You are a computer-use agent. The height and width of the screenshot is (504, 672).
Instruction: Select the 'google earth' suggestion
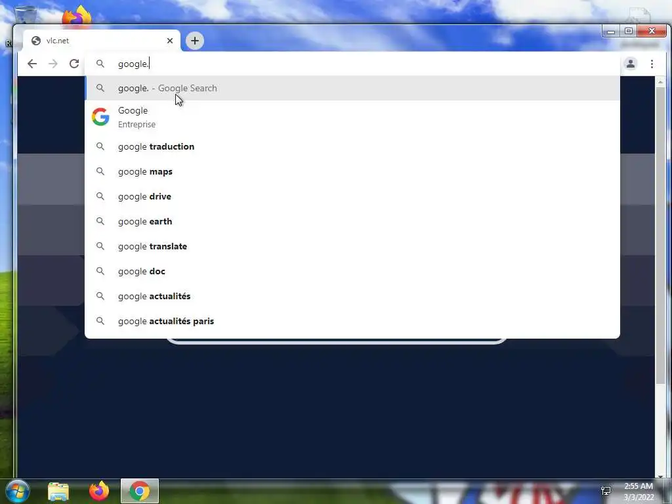pyautogui.click(x=352, y=221)
